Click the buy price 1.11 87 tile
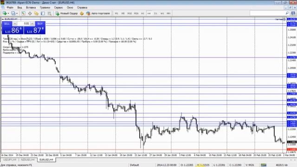Image resolution: width=297 pixels, height=167 pixels. 35,30
